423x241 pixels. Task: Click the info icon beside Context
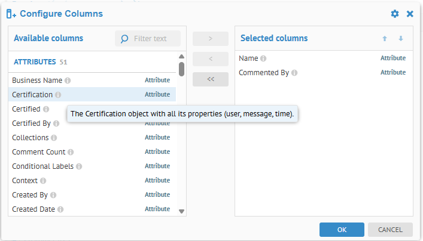(x=43, y=181)
